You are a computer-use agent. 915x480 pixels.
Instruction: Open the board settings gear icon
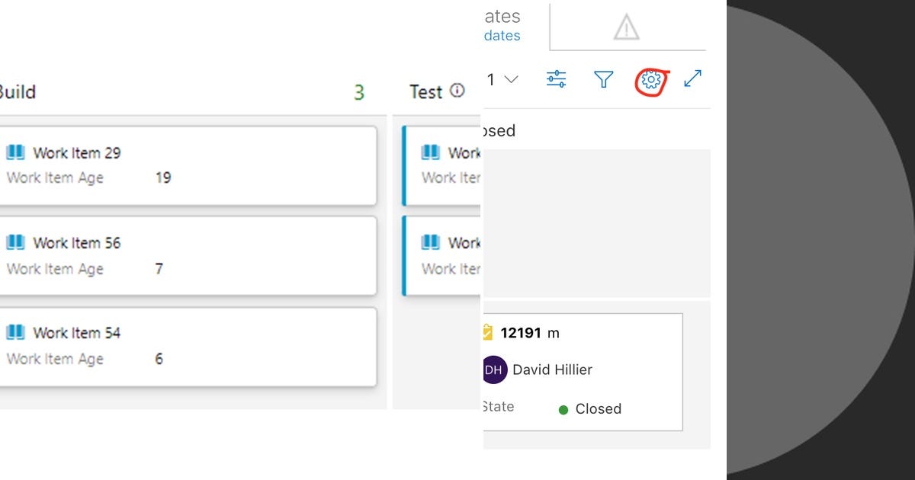pyautogui.click(x=650, y=78)
